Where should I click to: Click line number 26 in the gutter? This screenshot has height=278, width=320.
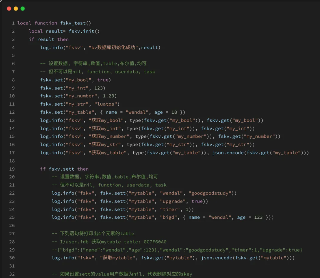click(12, 226)
